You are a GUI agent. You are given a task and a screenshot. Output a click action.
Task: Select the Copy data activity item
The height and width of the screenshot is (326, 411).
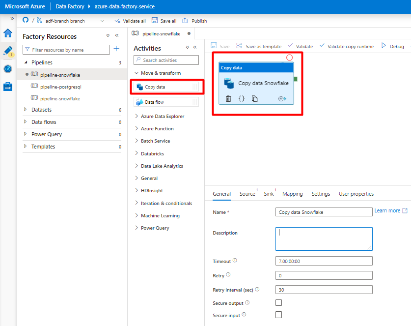(x=166, y=87)
